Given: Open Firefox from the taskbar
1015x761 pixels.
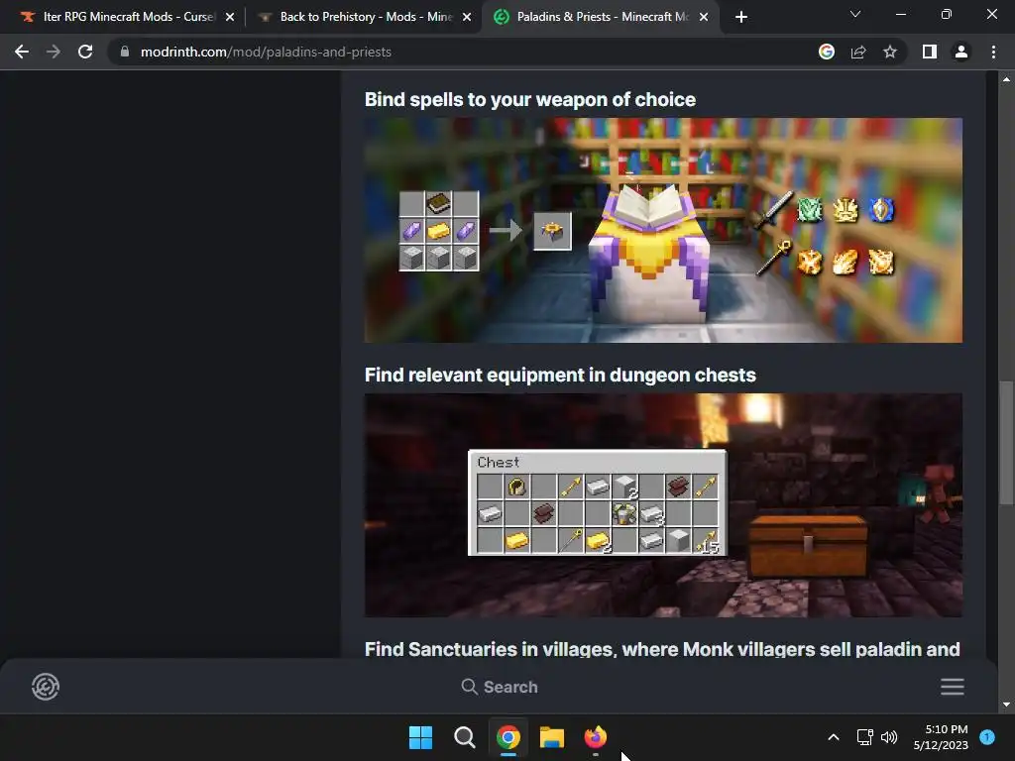Looking at the screenshot, I should [x=596, y=737].
